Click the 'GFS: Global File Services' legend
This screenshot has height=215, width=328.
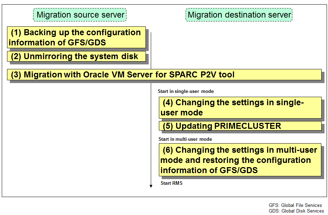(x=295, y=205)
